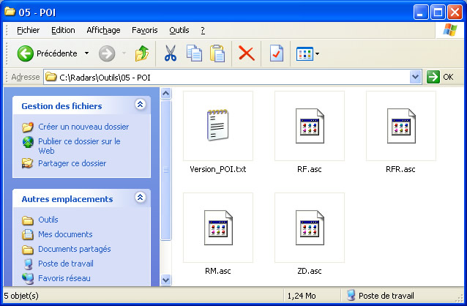This screenshot has width=467, height=306.
Task: Click the Views (Affichage) toolbar icon
Action: (x=305, y=54)
